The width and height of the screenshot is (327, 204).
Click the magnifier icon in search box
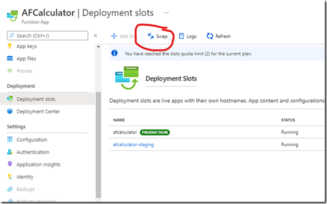12,36
